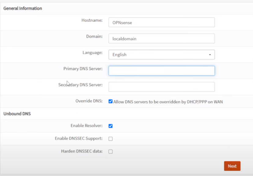Screen dimensions: 253x176
Task: Select the Secondary DNS Server input box
Action: point(162,87)
